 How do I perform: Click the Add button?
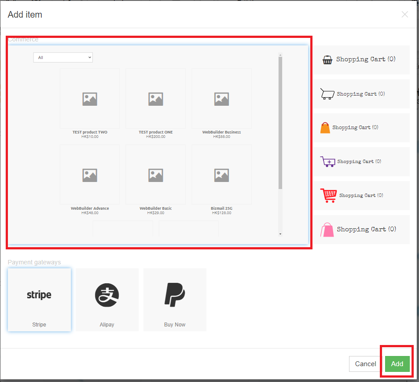pos(397,364)
